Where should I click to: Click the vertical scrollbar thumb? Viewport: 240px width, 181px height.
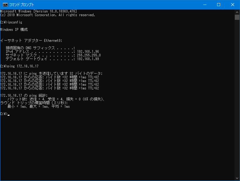coord(237,17)
